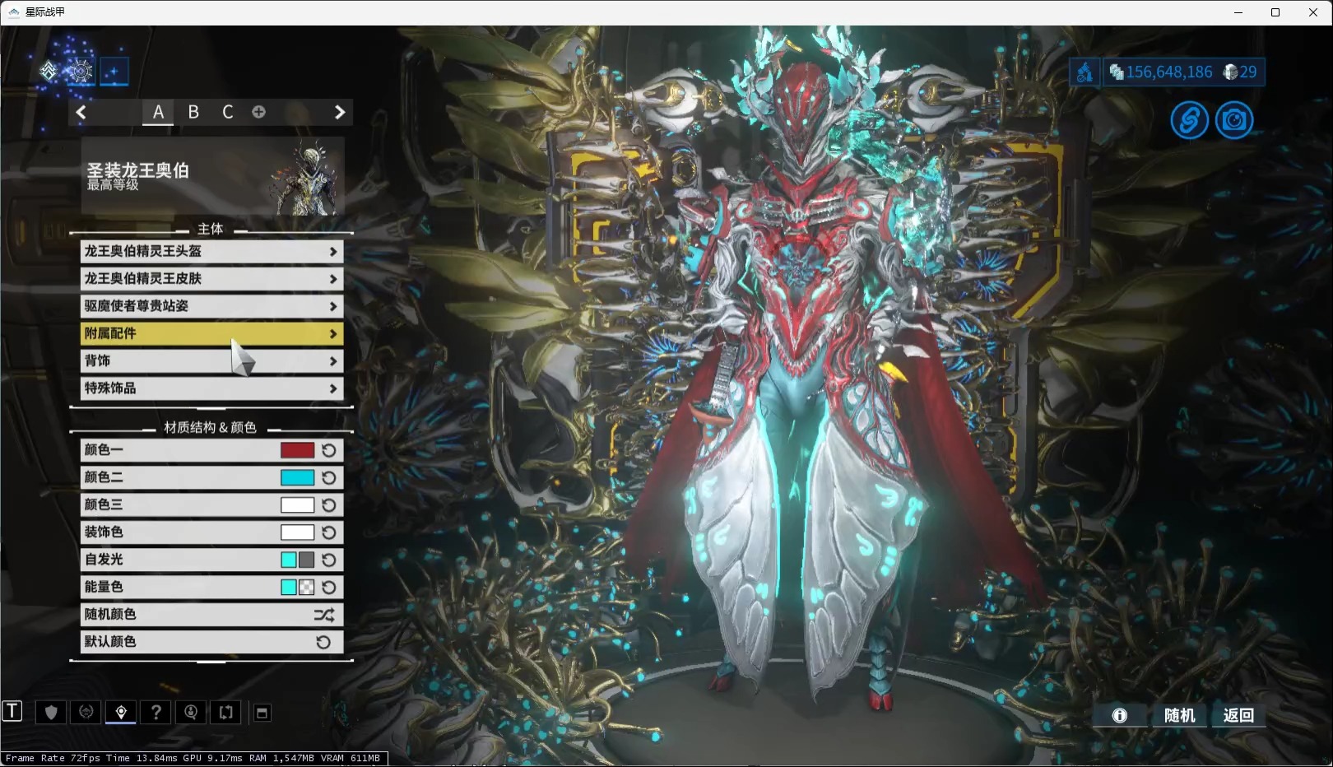Viewport: 1333px width, 767px height.
Task: Click the Frame Rate 72fps debug readout
Action: pos(194,758)
